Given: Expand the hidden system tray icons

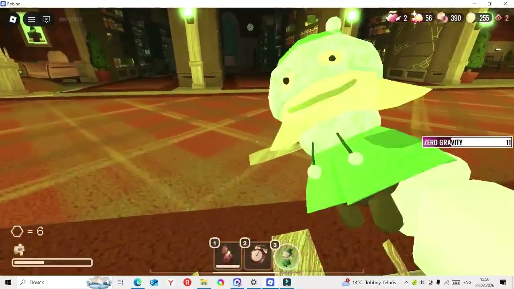Looking at the screenshot, I should coord(406,282).
